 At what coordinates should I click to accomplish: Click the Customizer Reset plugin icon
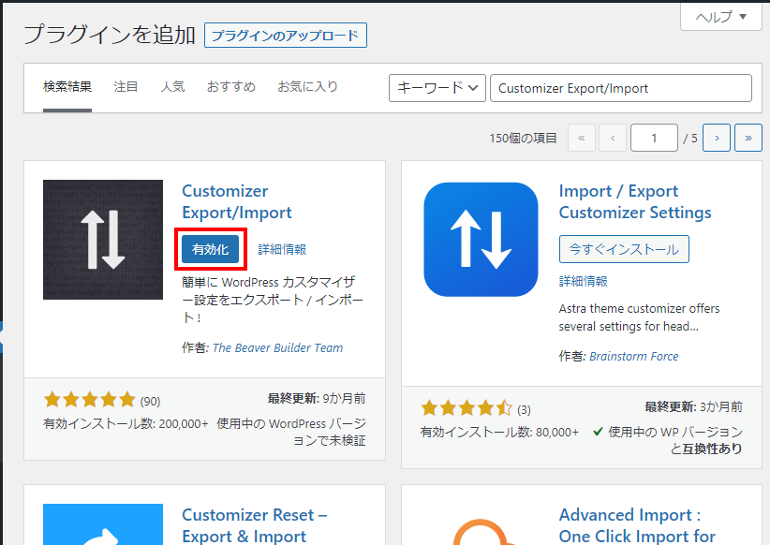(103, 524)
